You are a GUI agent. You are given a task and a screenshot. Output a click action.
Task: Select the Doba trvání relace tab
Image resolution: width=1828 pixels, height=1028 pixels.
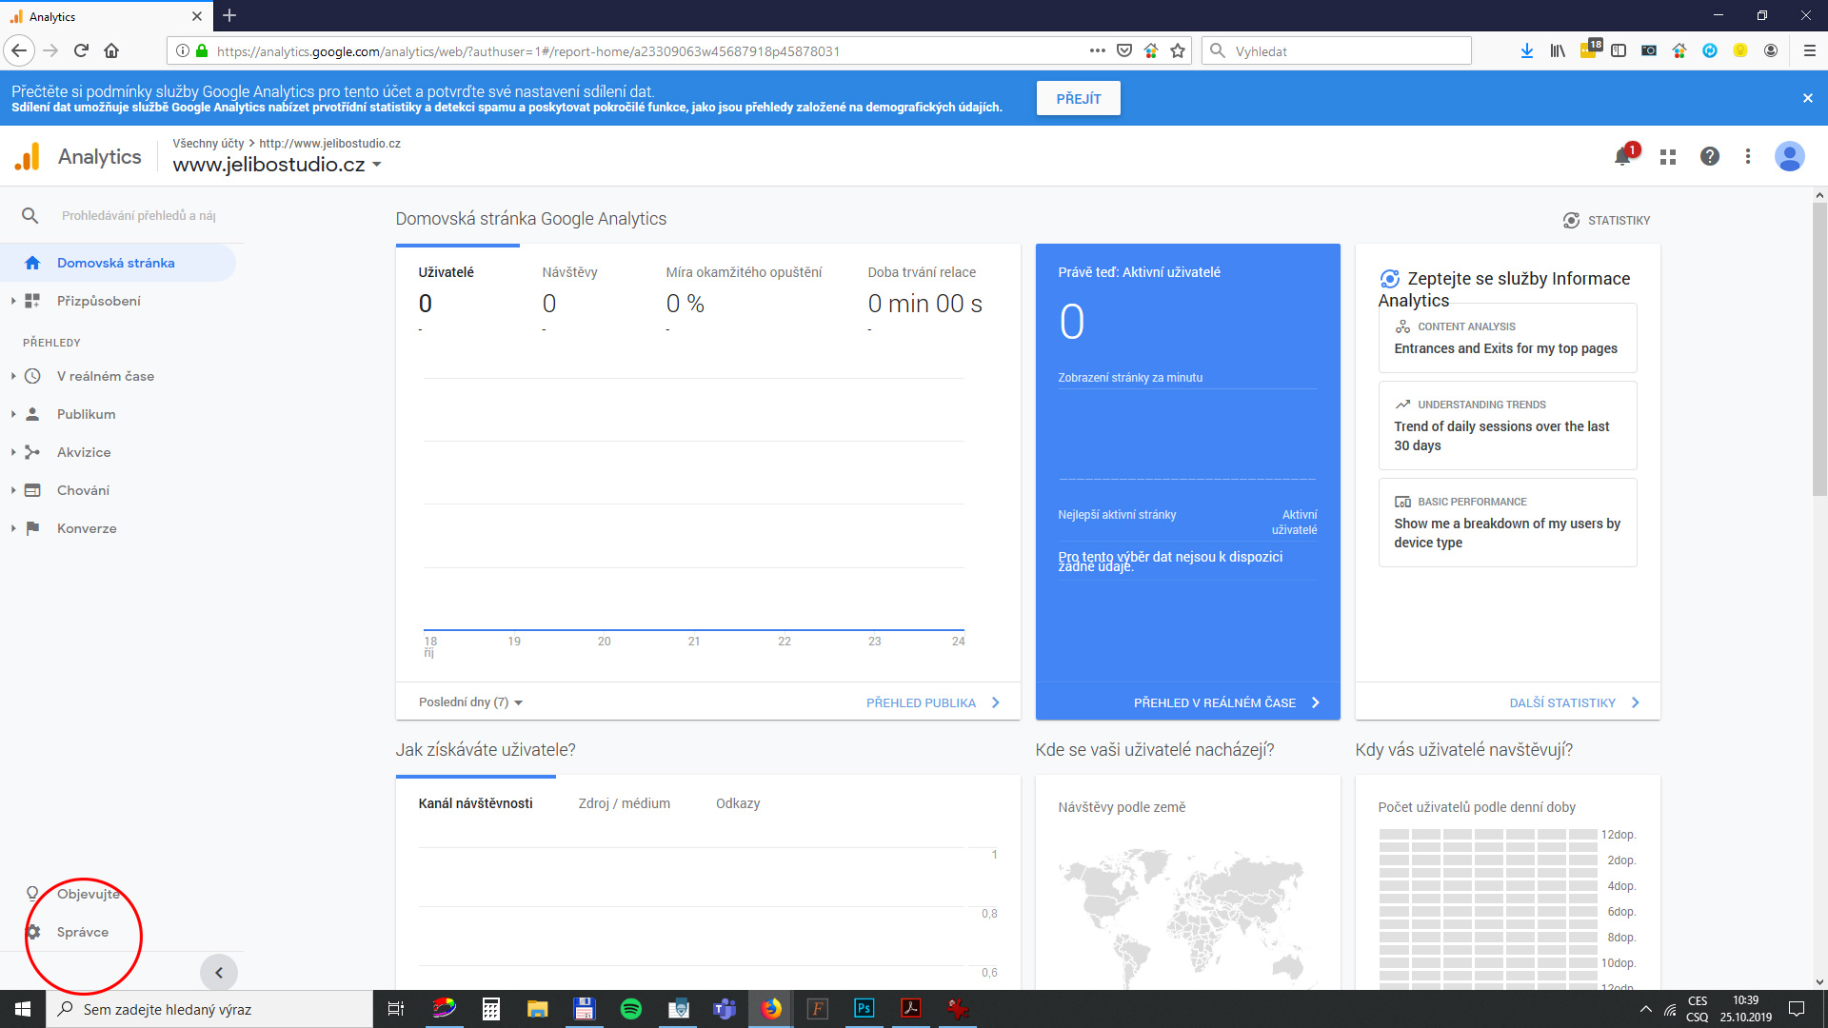[x=924, y=290]
